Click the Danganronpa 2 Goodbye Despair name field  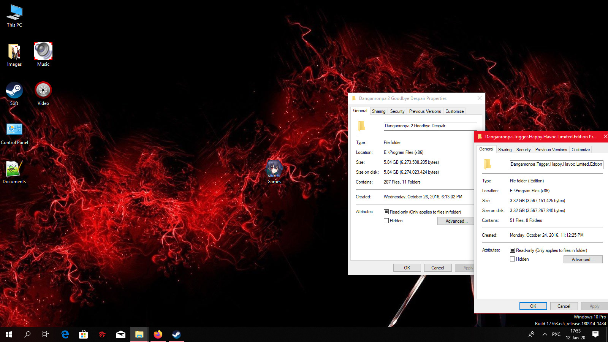tap(430, 126)
